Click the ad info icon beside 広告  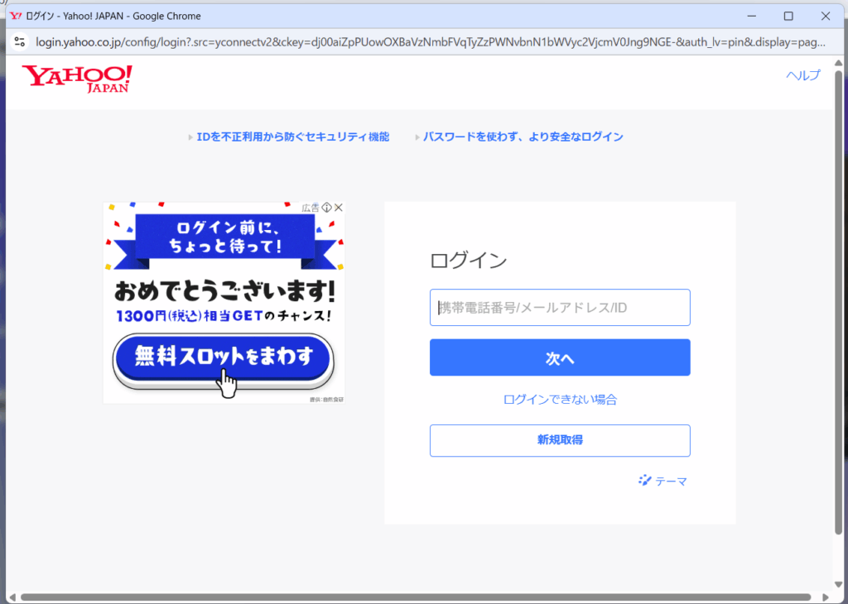click(x=326, y=208)
